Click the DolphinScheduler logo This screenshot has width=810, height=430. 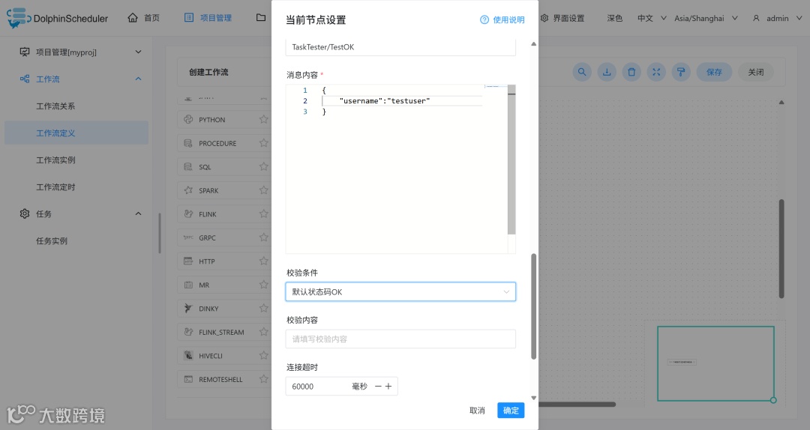point(57,18)
